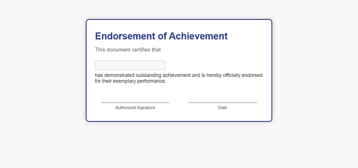Click the word "Achievement" in the title
Viewport: 358px width, 168px height.
[198, 36]
